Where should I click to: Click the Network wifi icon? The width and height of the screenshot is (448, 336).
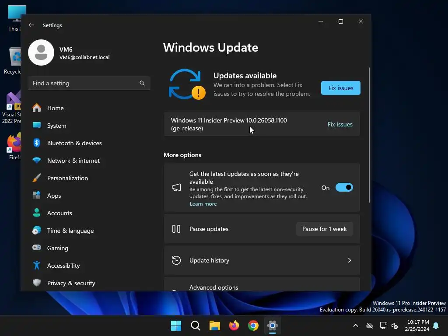[37, 160]
